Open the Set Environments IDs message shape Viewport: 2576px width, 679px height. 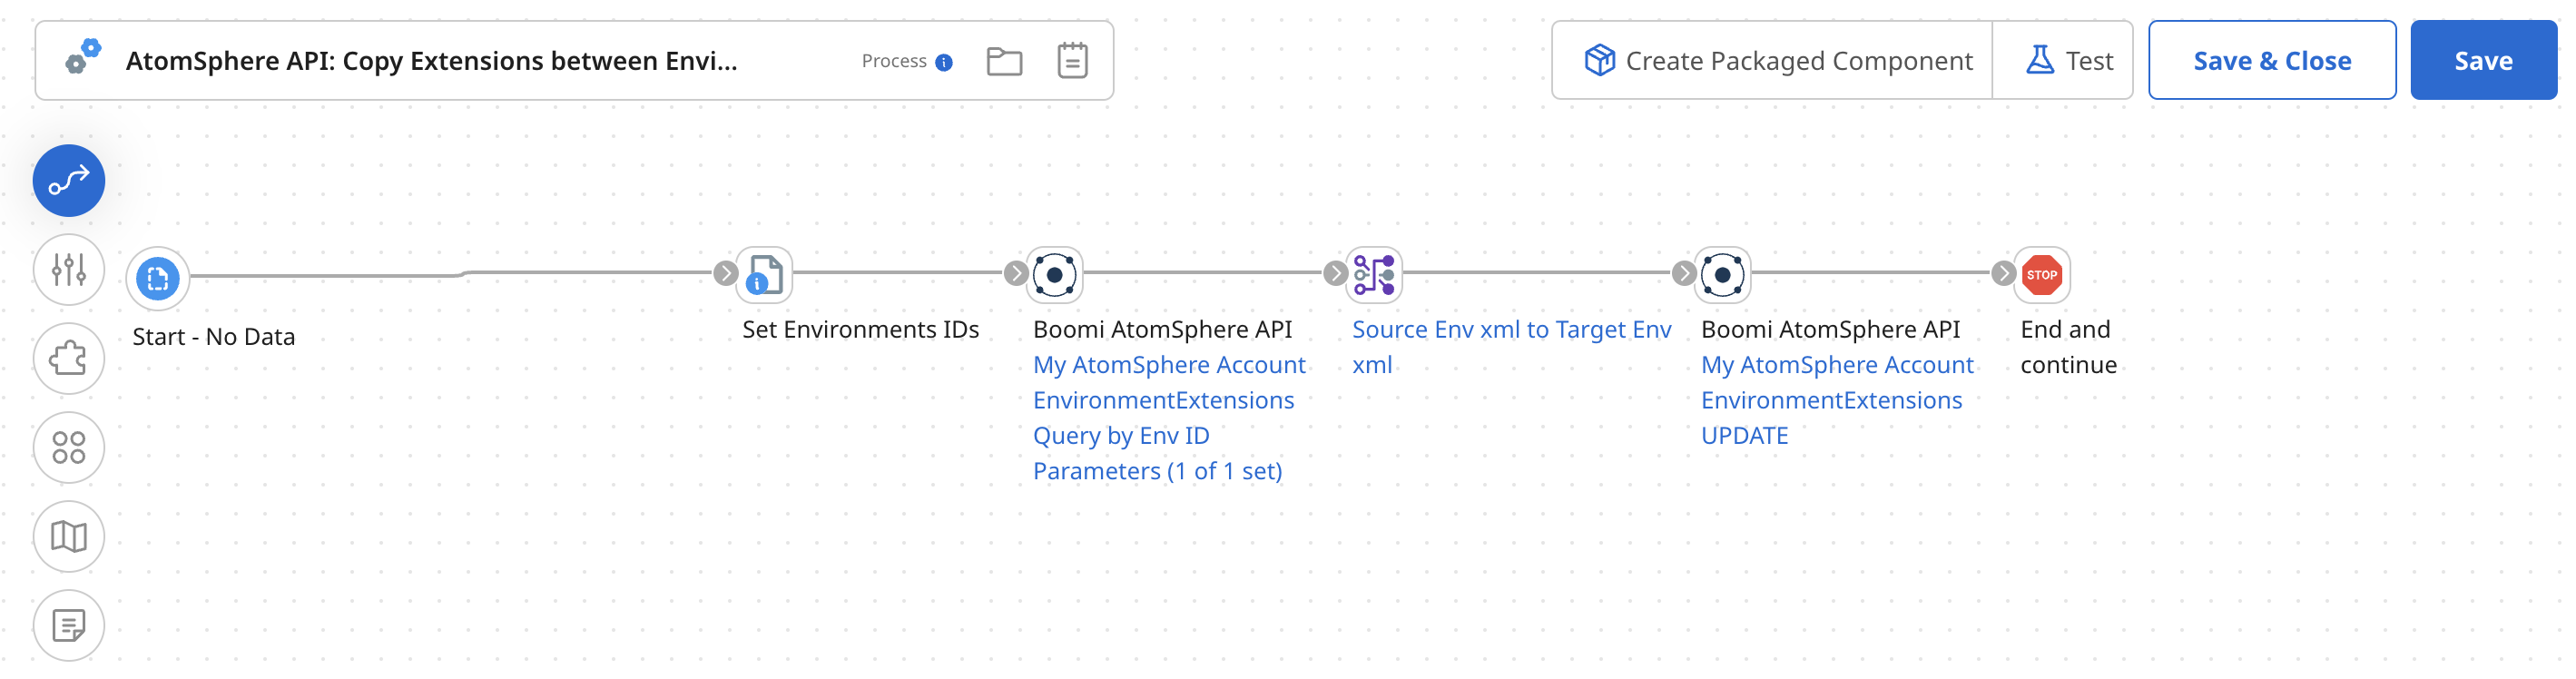coord(763,273)
